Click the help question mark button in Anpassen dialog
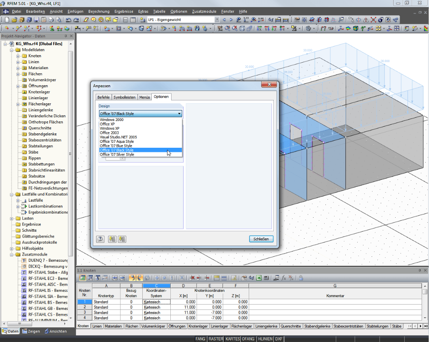 coord(100,239)
